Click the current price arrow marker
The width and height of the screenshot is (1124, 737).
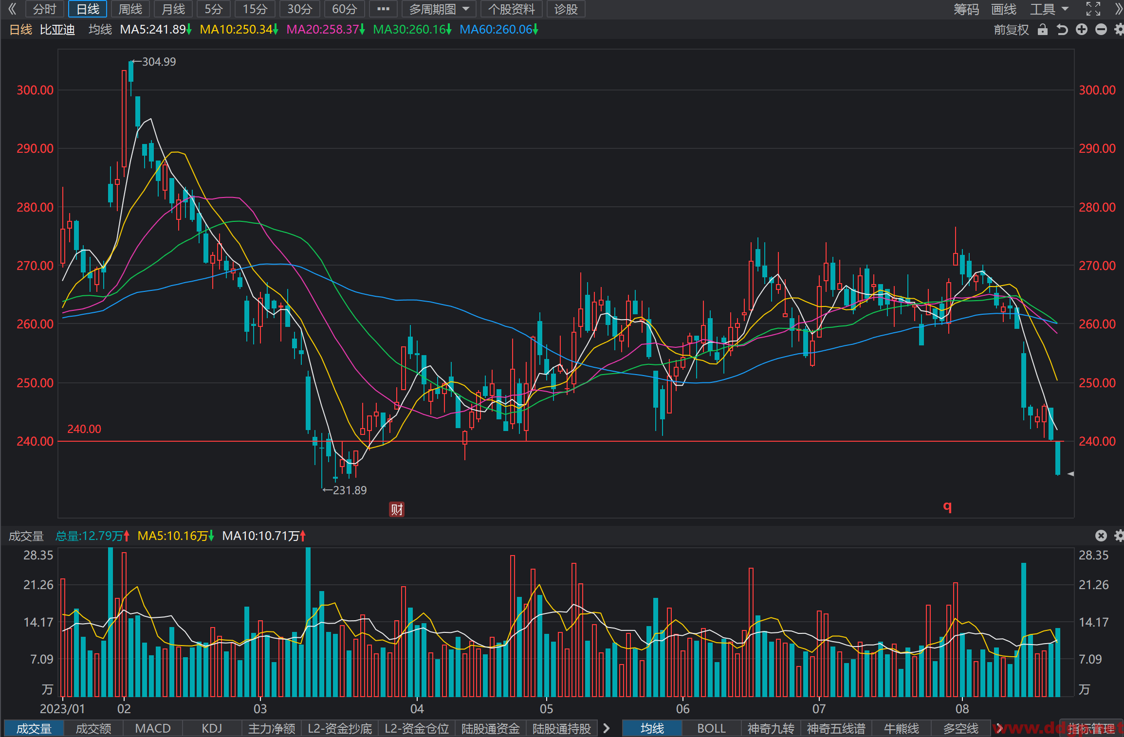point(1070,473)
